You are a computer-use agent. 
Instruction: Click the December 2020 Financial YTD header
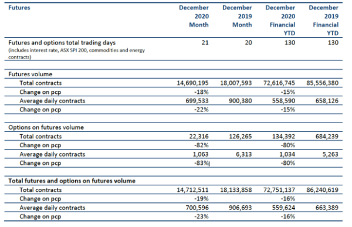[280, 21]
